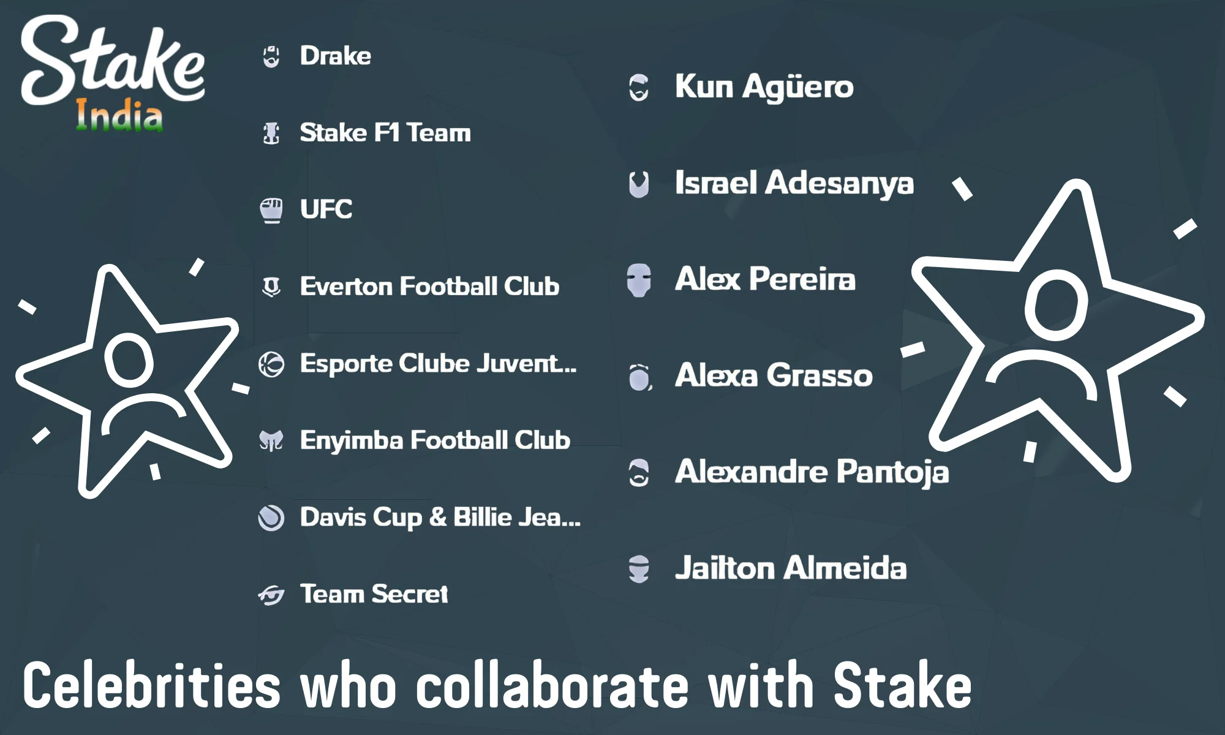Click the Stake F1 Team racing suit icon

click(270, 132)
